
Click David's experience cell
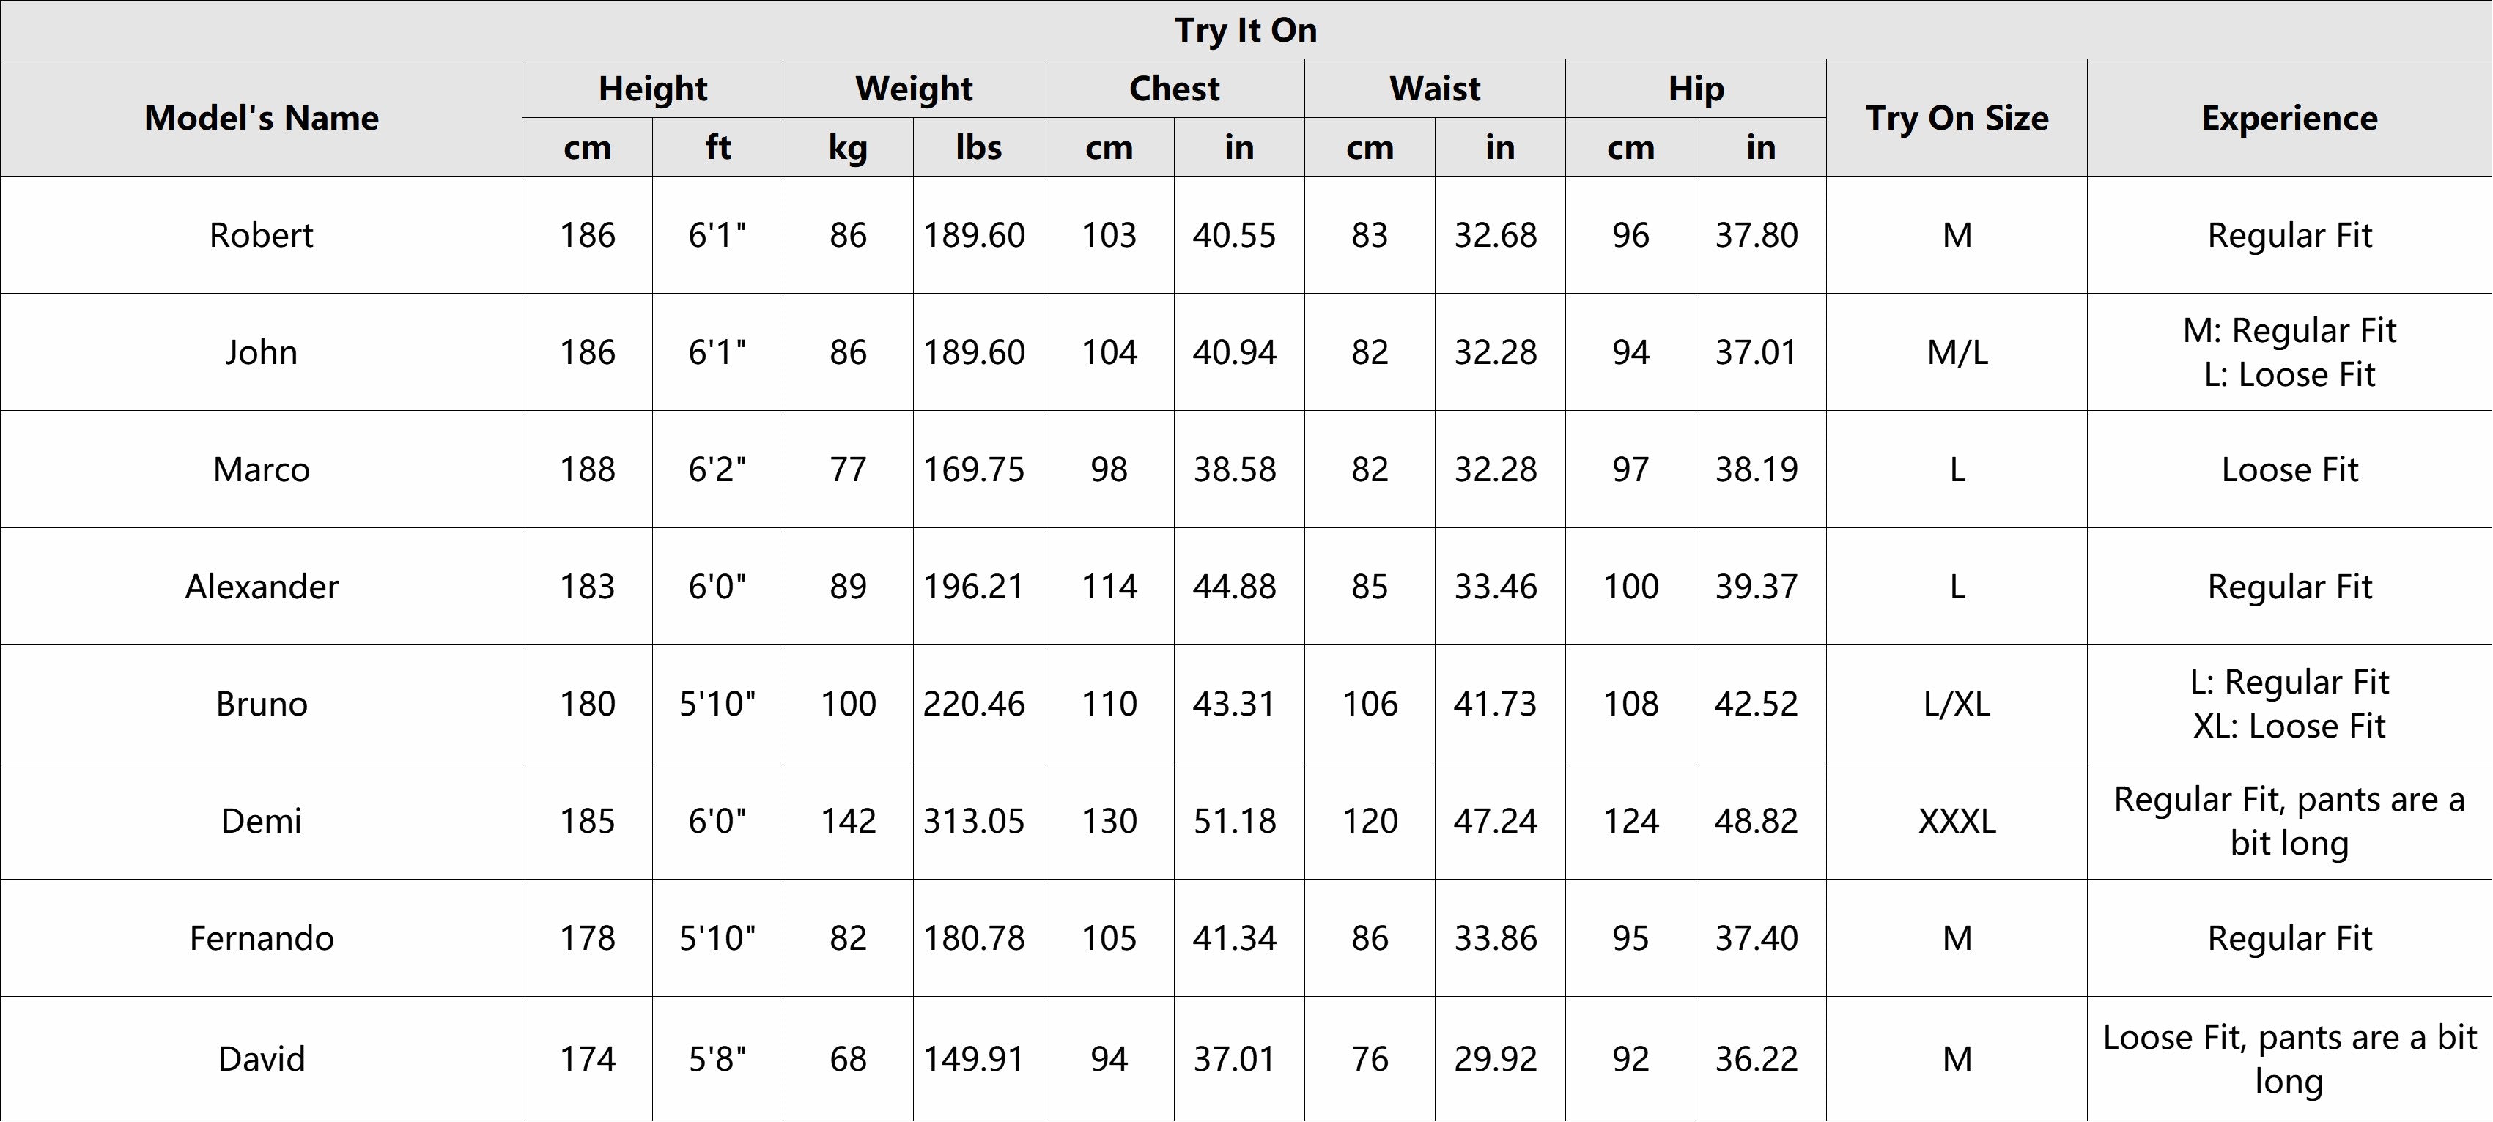(2289, 1059)
